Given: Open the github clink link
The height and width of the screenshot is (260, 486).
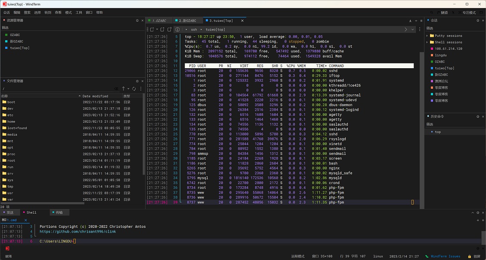Looking at the screenshot, I should (78, 231).
